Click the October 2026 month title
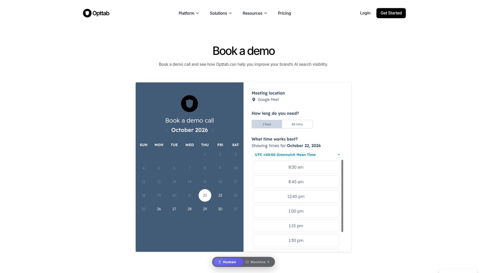The width and height of the screenshot is (487, 273). (189, 130)
